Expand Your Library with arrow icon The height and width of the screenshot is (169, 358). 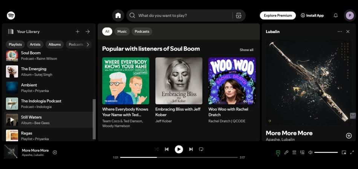(x=88, y=32)
